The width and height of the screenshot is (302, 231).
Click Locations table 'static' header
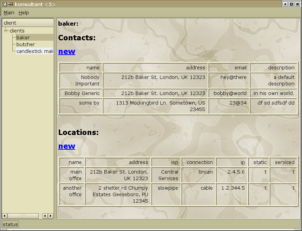point(260,162)
